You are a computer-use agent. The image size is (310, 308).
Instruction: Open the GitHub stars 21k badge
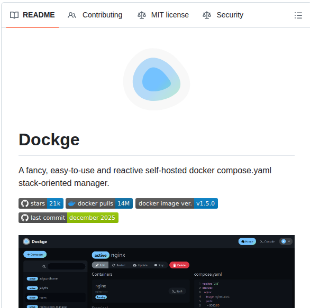click(x=41, y=203)
